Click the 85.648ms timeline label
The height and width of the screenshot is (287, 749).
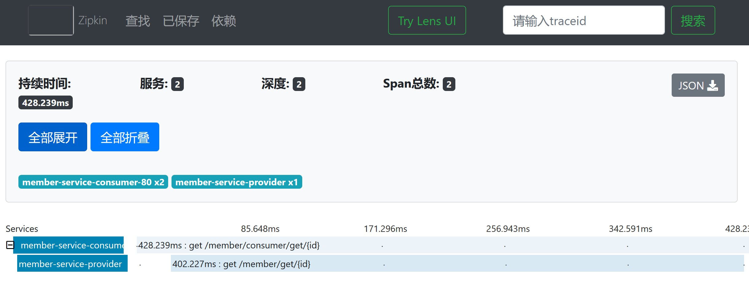coord(260,229)
